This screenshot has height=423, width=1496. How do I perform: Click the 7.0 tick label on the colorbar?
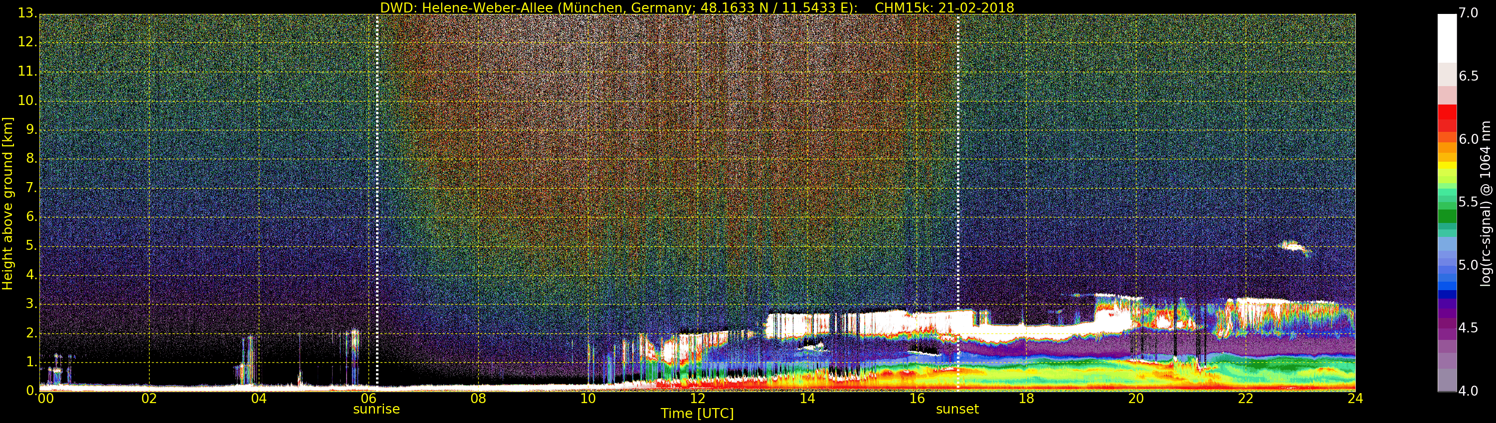[1469, 13]
